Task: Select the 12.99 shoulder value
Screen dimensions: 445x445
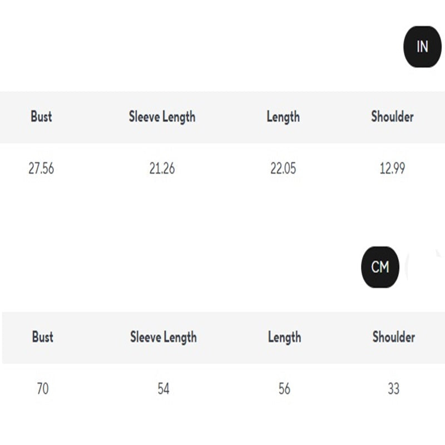Action: [x=392, y=169]
